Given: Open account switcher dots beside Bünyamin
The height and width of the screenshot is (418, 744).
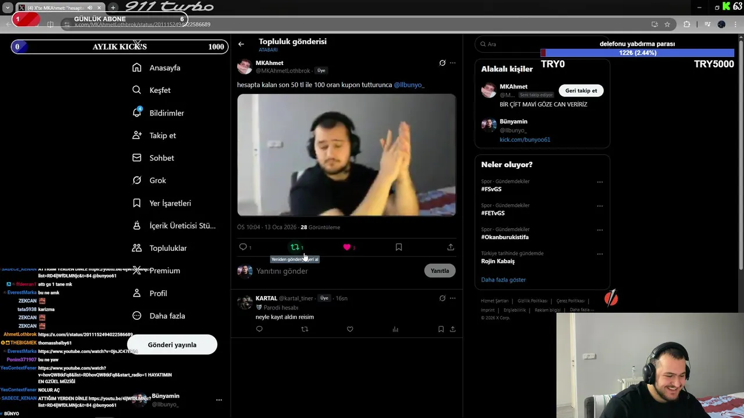Looking at the screenshot, I should (219, 400).
